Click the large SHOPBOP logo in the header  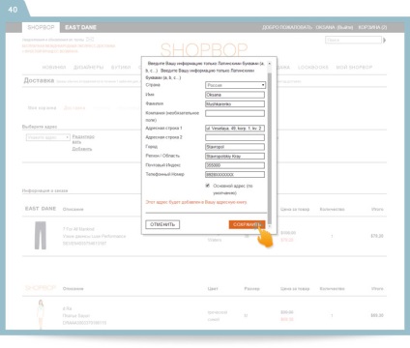click(x=204, y=49)
